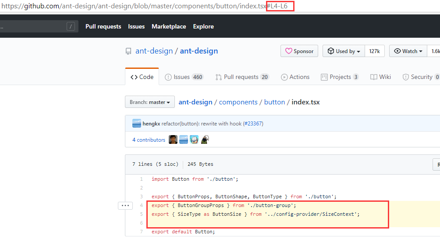
Task: Click the play icon on Actions tab
Action: click(284, 77)
